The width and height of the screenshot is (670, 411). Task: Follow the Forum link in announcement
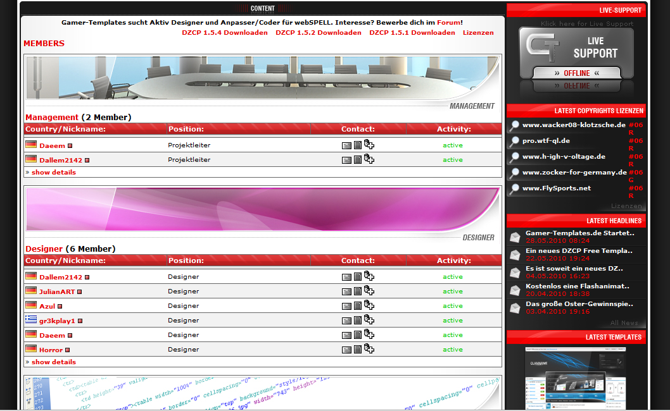[448, 23]
